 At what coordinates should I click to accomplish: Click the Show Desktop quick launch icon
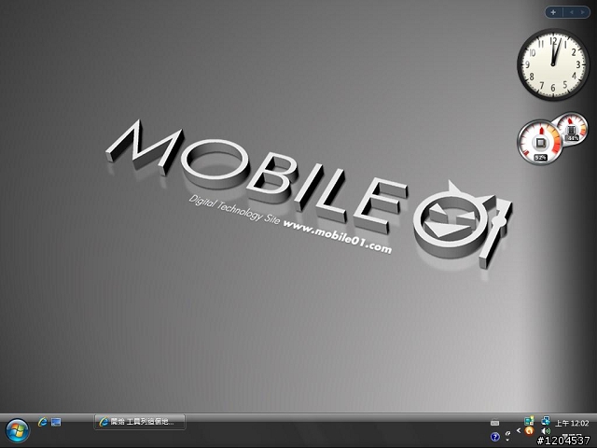pyautogui.click(x=56, y=422)
